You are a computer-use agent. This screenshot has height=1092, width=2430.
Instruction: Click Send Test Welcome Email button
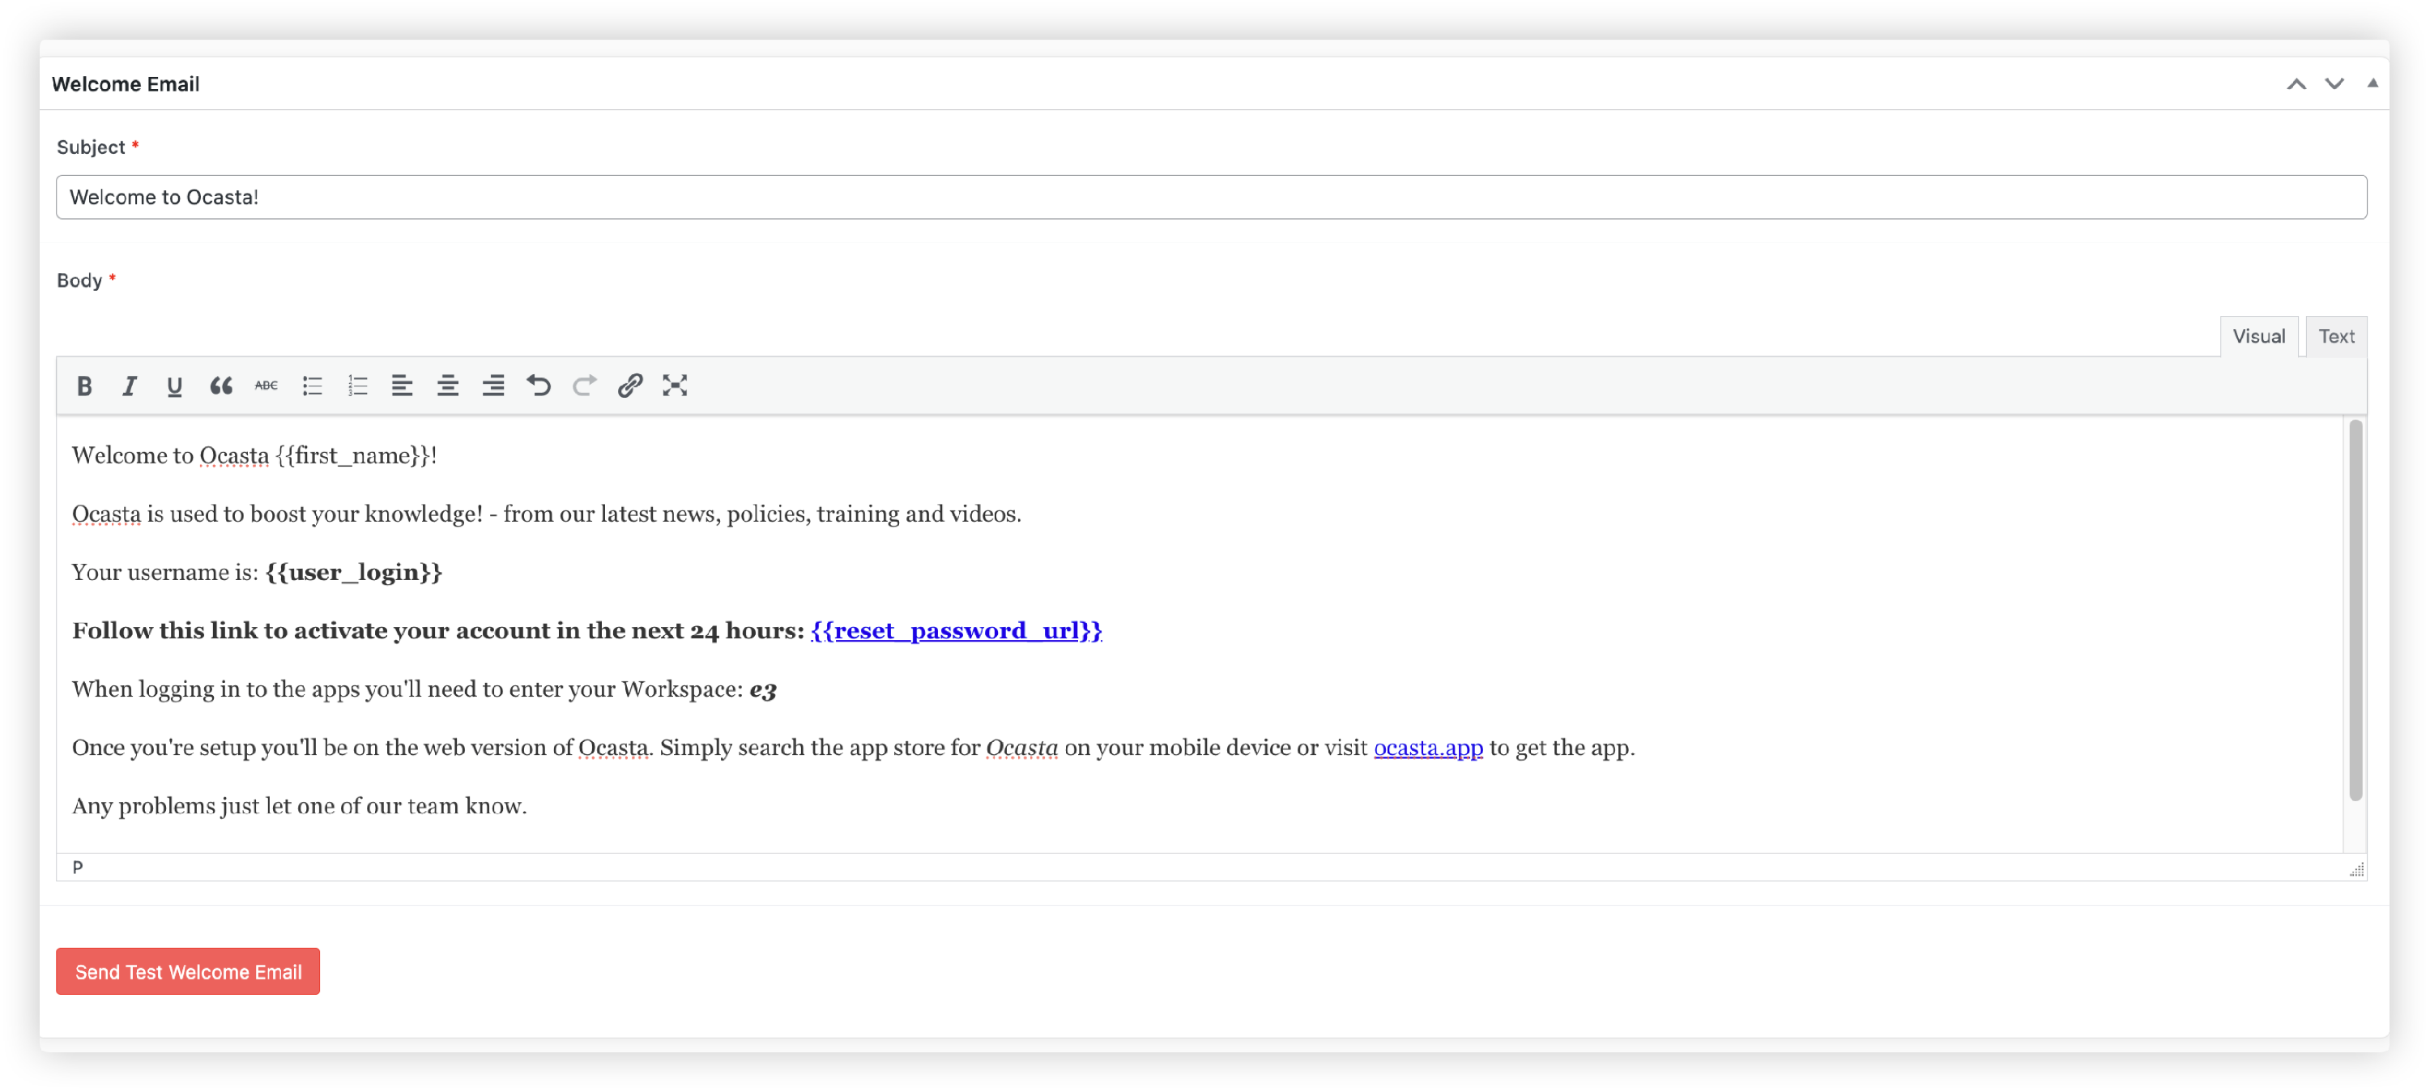point(188,971)
